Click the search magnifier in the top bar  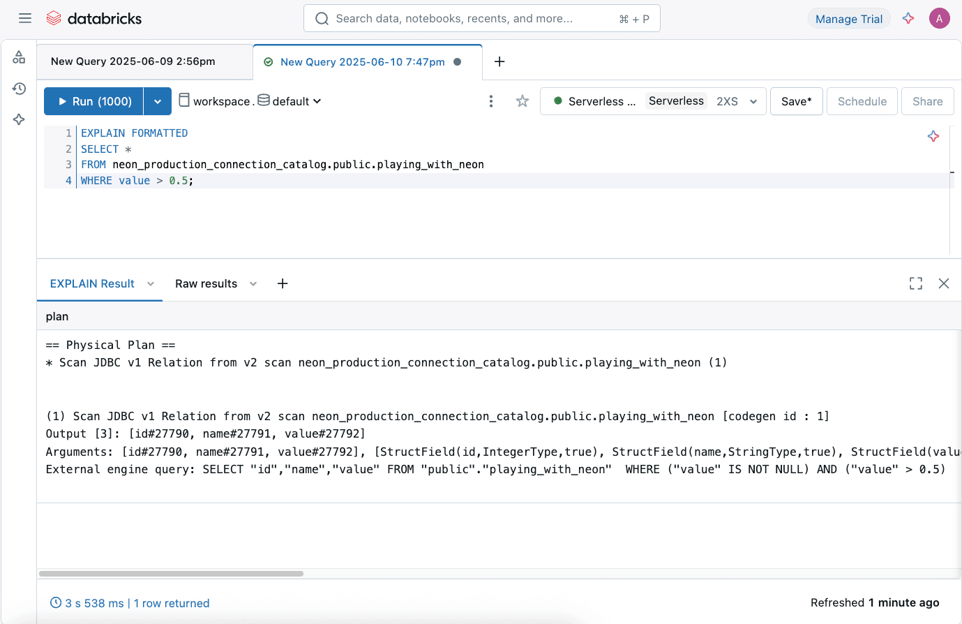click(322, 18)
